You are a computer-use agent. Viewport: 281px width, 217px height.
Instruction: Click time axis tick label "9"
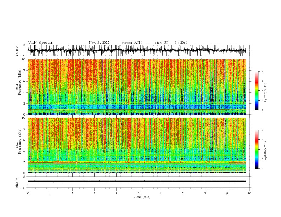(x=227, y=193)
